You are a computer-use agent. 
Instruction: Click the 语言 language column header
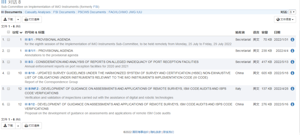pyautogui.click(x=256, y=32)
